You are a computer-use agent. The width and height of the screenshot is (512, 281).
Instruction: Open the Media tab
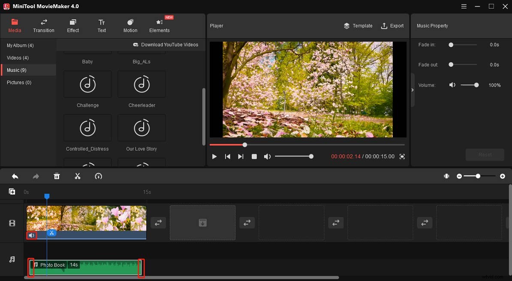coord(15,25)
